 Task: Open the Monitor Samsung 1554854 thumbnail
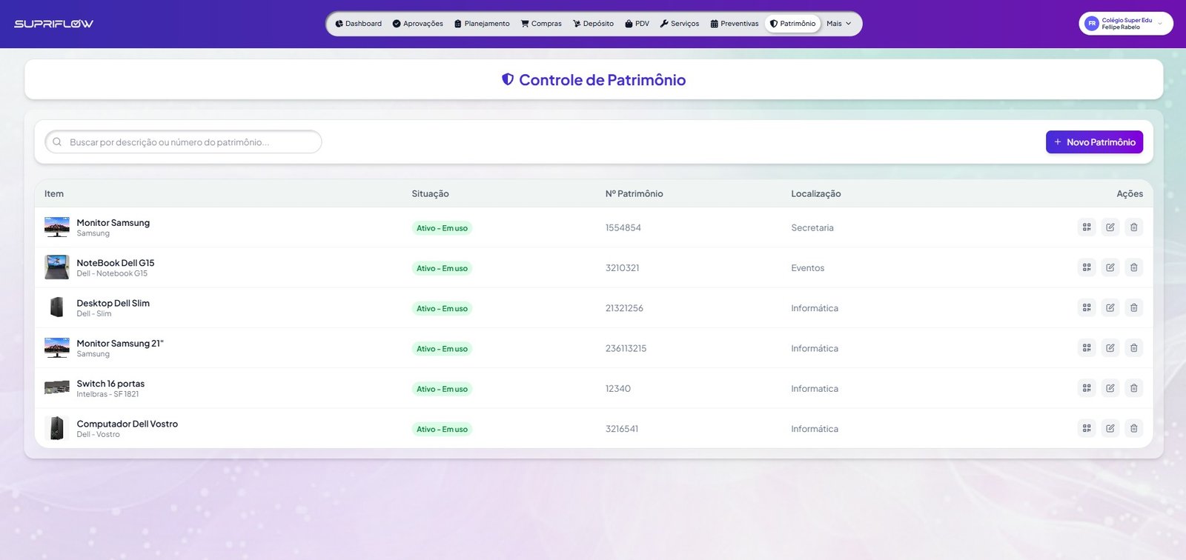point(57,227)
